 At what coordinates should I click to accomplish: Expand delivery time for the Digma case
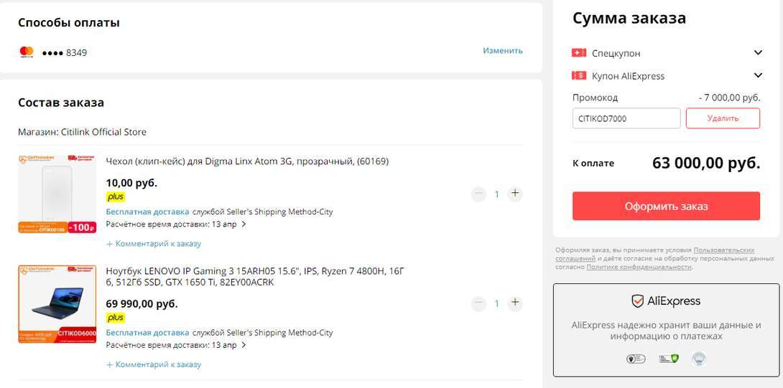point(244,224)
